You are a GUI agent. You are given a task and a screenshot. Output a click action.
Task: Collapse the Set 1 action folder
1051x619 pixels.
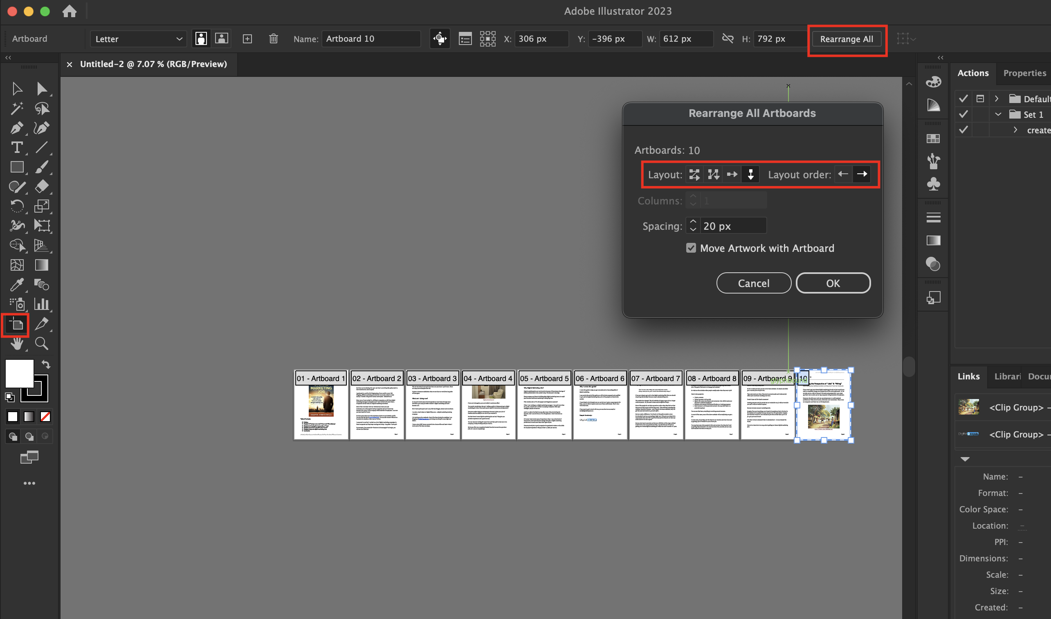(x=998, y=114)
